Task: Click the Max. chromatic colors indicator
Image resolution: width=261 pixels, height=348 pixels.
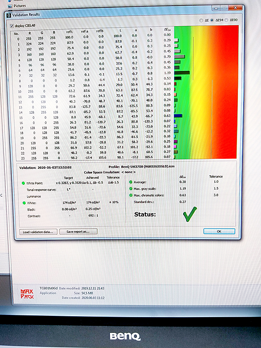Action: point(131,195)
